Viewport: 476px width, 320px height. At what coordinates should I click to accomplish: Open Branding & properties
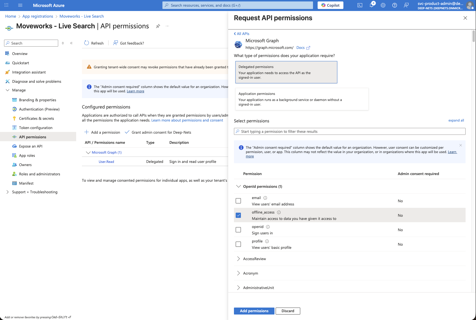[x=38, y=100]
